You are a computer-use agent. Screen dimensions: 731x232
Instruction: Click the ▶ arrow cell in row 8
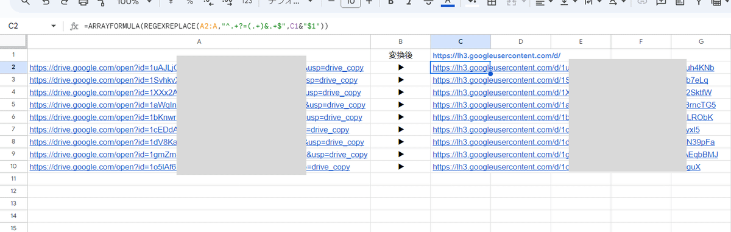tap(400, 141)
